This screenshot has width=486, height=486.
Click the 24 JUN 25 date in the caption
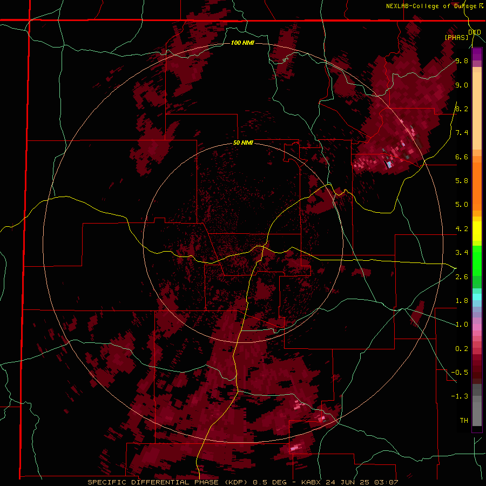(x=347, y=482)
